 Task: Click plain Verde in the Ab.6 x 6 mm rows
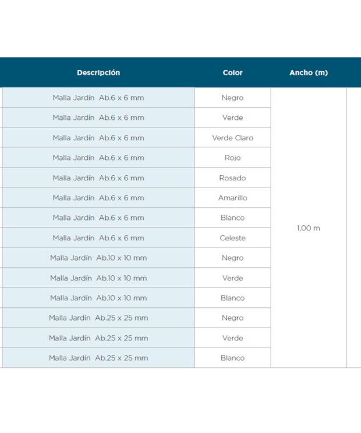232,118
